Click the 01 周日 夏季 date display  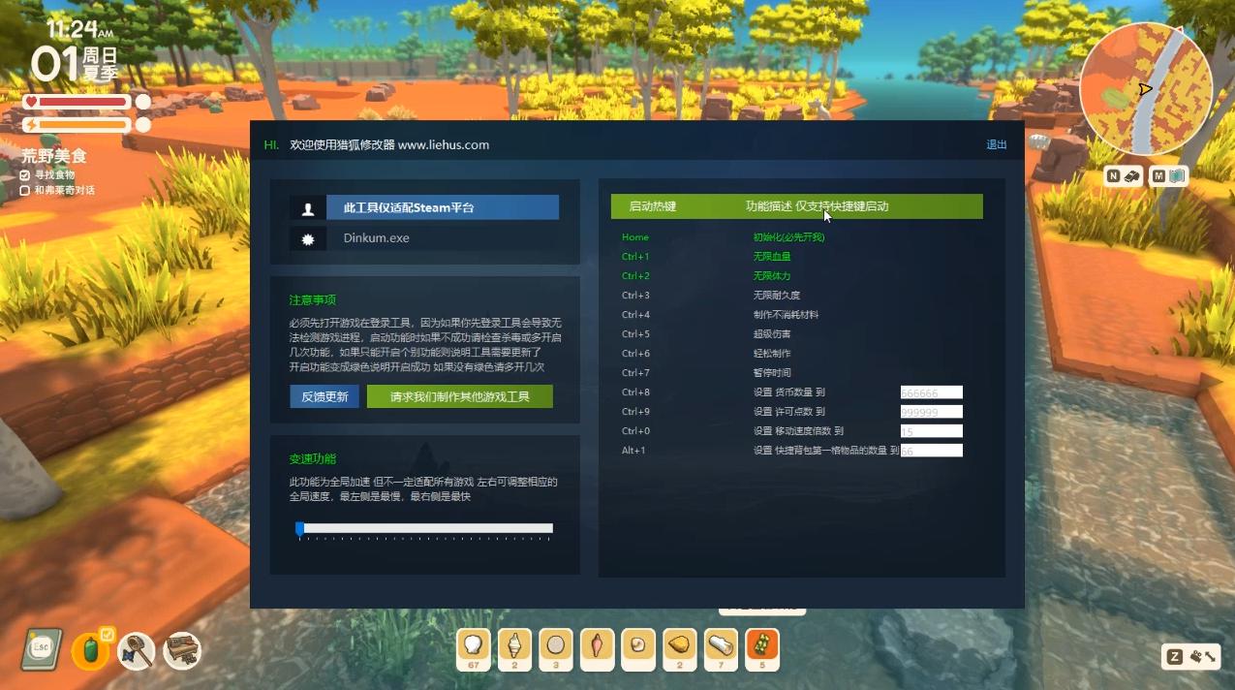(x=75, y=64)
